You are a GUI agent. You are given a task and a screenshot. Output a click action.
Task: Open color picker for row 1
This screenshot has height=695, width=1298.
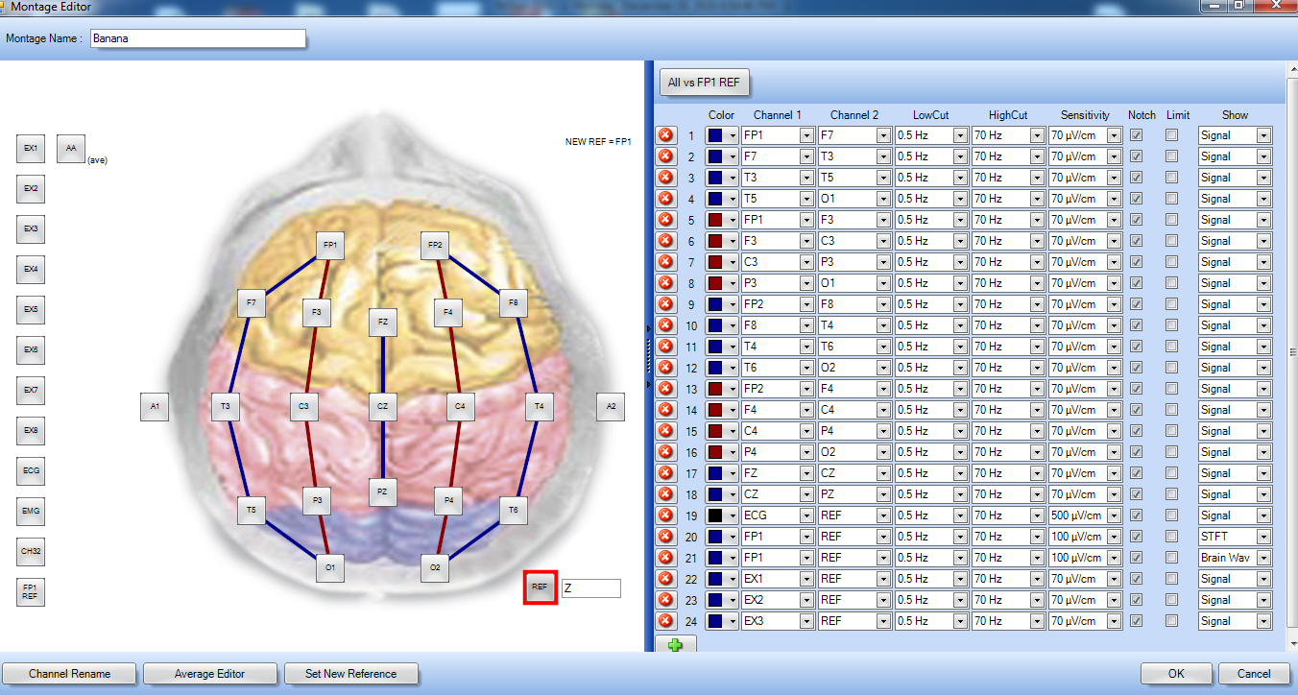[x=722, y=136]
